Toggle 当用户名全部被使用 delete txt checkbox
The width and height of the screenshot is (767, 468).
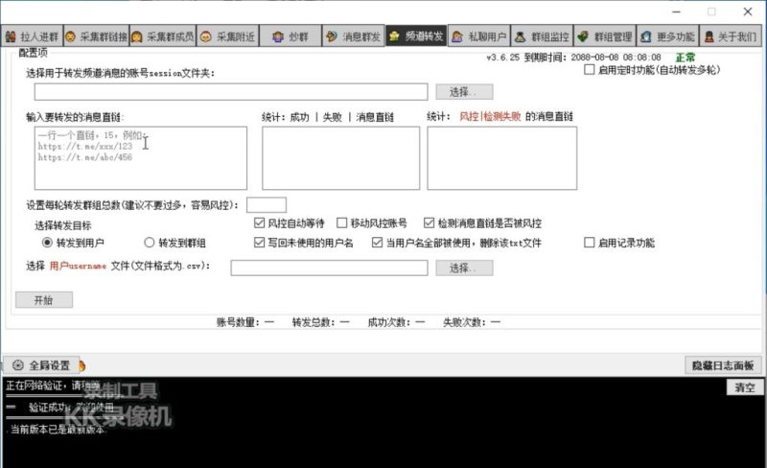[377, 243]
